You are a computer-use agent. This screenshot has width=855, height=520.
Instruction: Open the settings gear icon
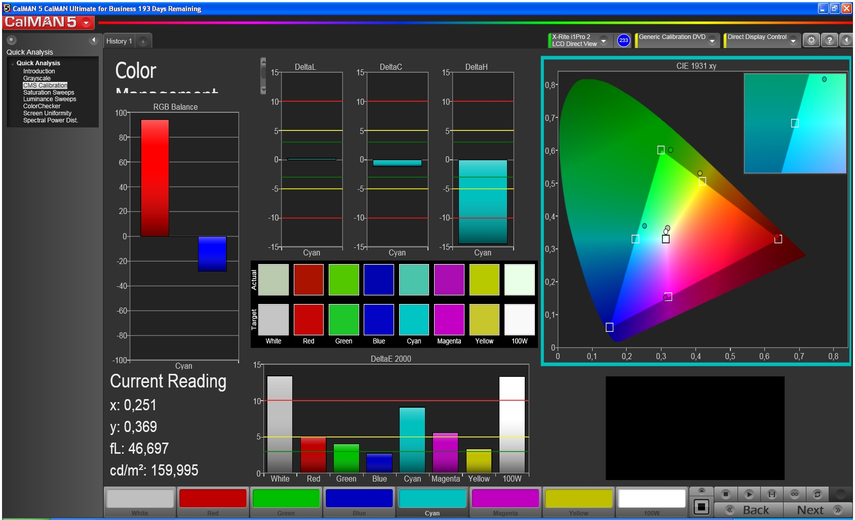tap(811, 40)
